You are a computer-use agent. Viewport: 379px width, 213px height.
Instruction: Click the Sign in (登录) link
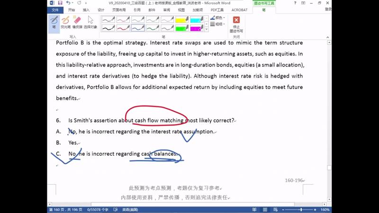[x=328, y=9]
